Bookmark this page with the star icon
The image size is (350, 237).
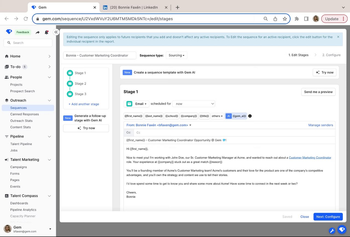[285, 19]
